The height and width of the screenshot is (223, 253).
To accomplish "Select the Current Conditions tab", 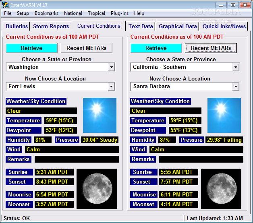I will [x=99, y=26].
